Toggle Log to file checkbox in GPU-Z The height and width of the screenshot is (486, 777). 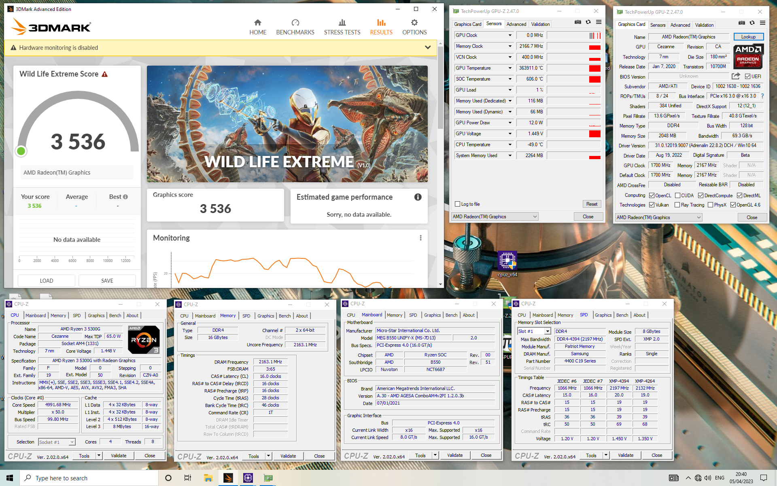458,204
